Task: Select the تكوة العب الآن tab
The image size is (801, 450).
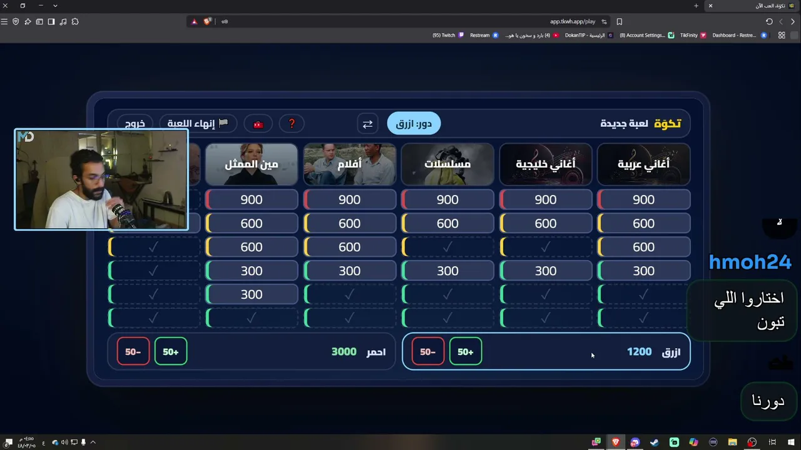Action: click(752, 6)
